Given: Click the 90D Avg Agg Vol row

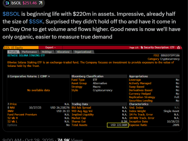Looking at the screenshot, I should (x=99, y=111).
